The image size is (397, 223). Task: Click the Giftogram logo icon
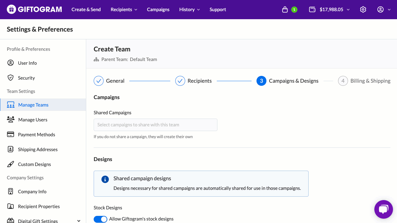(x=11, y=9)
